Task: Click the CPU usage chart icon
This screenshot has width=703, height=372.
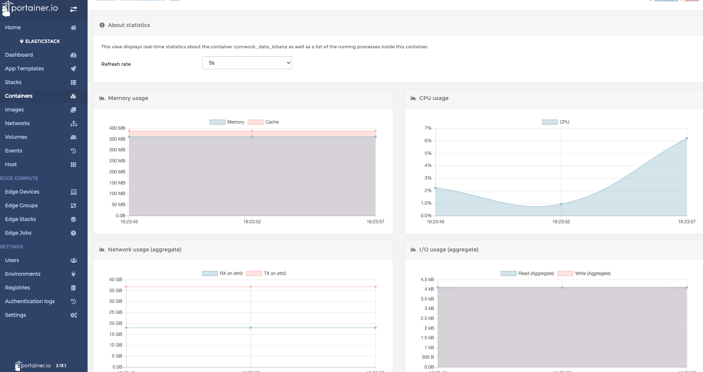Action: (x=413, y=98)
